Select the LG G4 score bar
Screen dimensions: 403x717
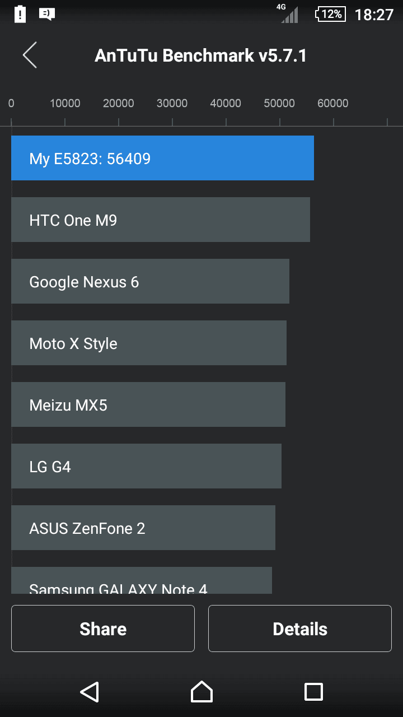[x=146, y=466]
